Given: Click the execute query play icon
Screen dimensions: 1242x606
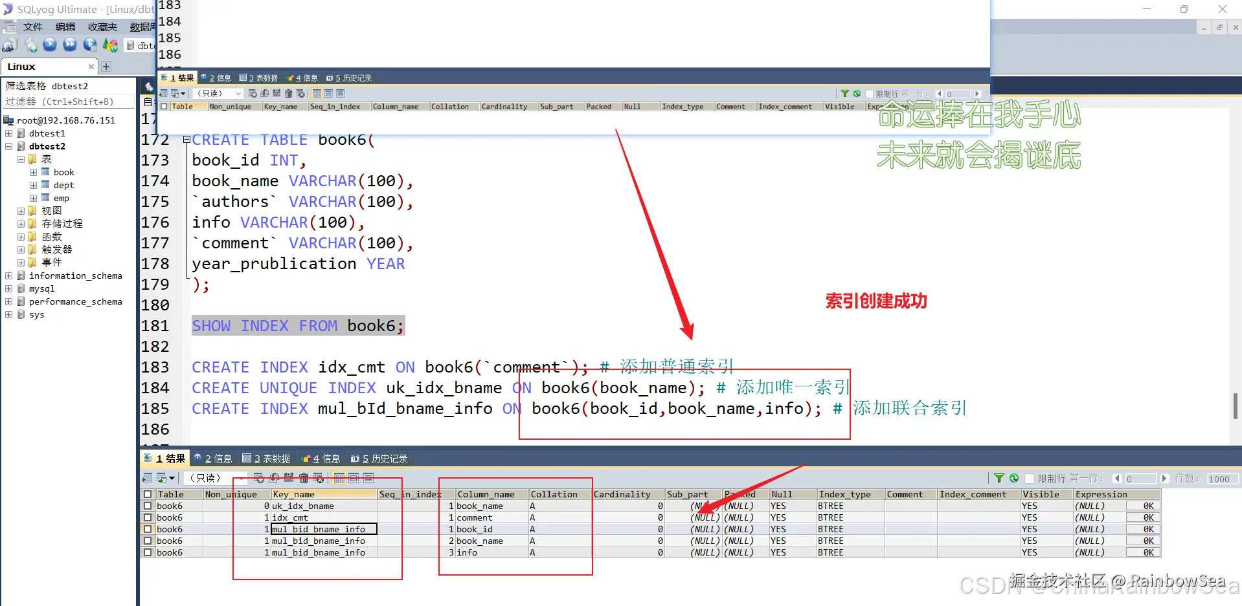Looking at the screenshot, I should [50, 45].
